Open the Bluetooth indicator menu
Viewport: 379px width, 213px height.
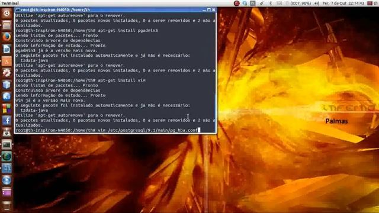click(271, 3)
